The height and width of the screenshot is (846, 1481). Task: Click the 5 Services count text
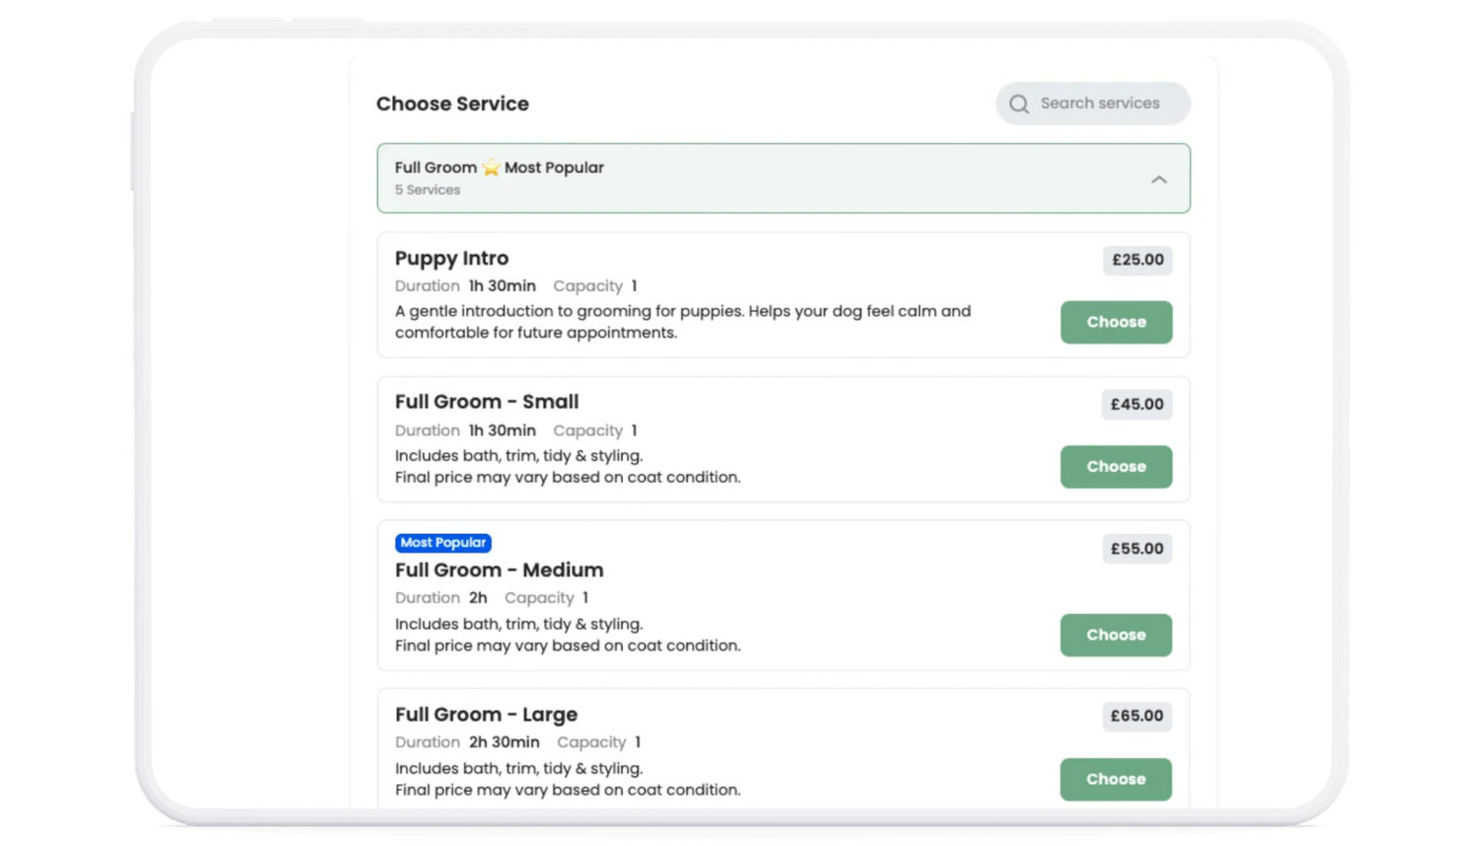(x=428, y=190)
